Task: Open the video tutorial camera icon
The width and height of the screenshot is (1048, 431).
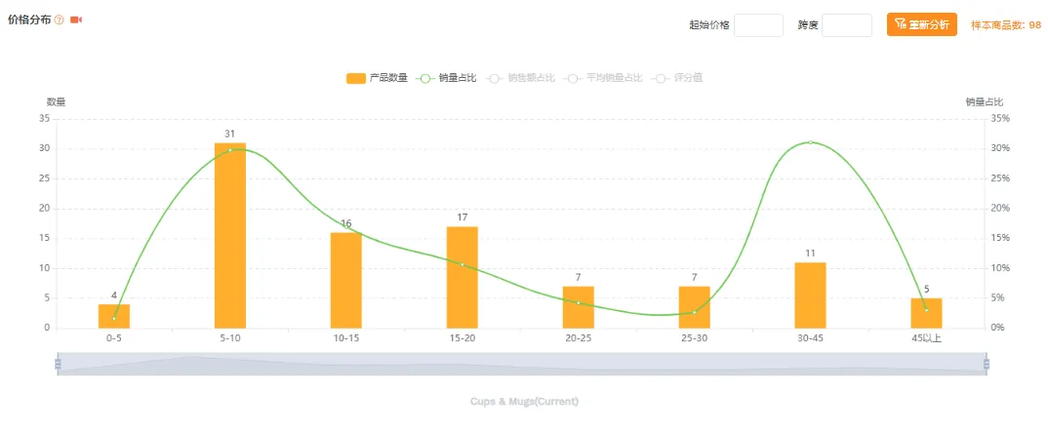Action: point(75,20)
